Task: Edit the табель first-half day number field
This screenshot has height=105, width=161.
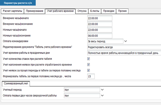Action: tap(91, 76)
